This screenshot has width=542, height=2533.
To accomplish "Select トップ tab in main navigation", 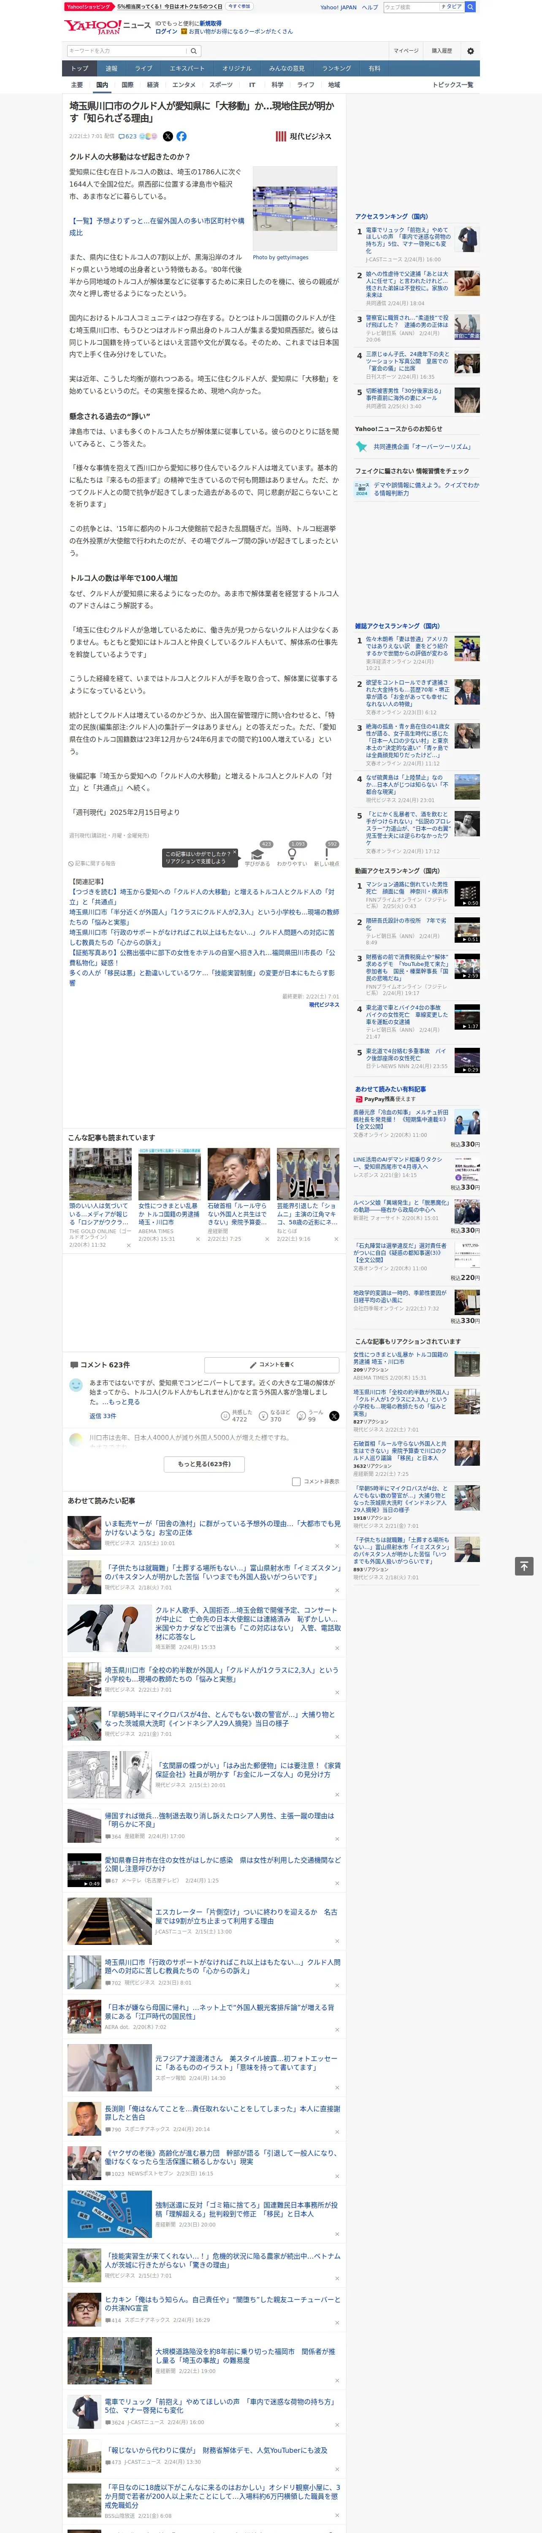I will tap(80, 69).
